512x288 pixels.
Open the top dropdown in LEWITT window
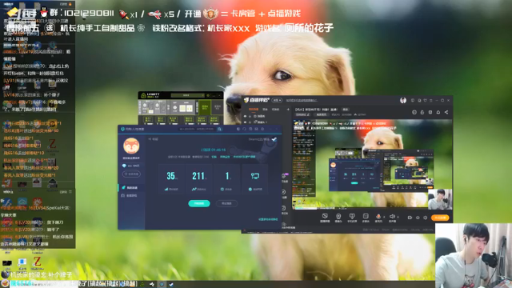coord(188,95)
